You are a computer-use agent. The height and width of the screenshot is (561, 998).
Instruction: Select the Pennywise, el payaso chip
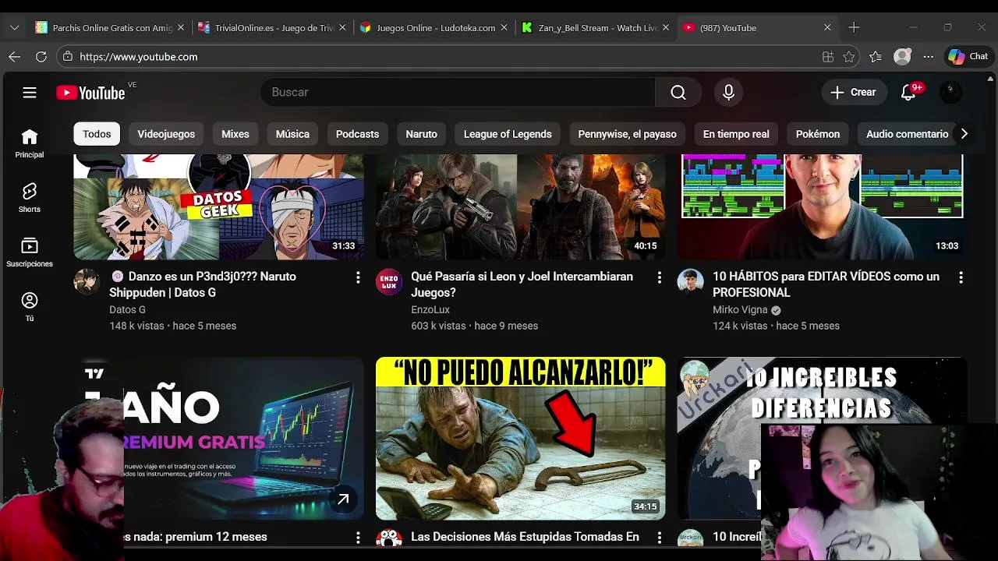point(627,134)
